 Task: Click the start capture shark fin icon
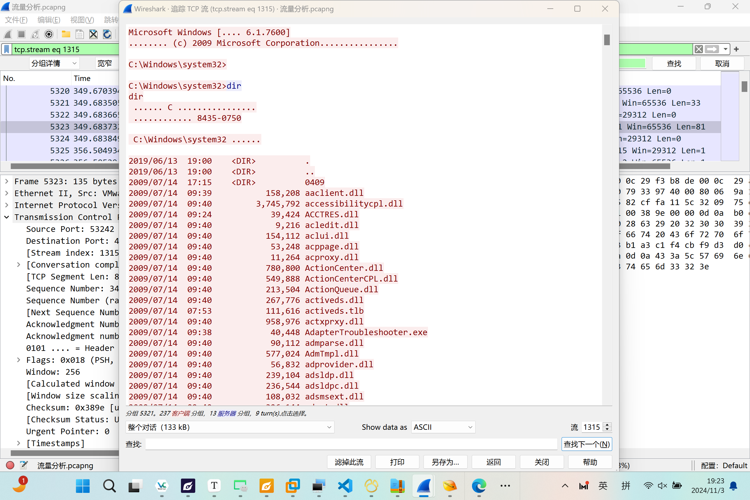point(8,34)
